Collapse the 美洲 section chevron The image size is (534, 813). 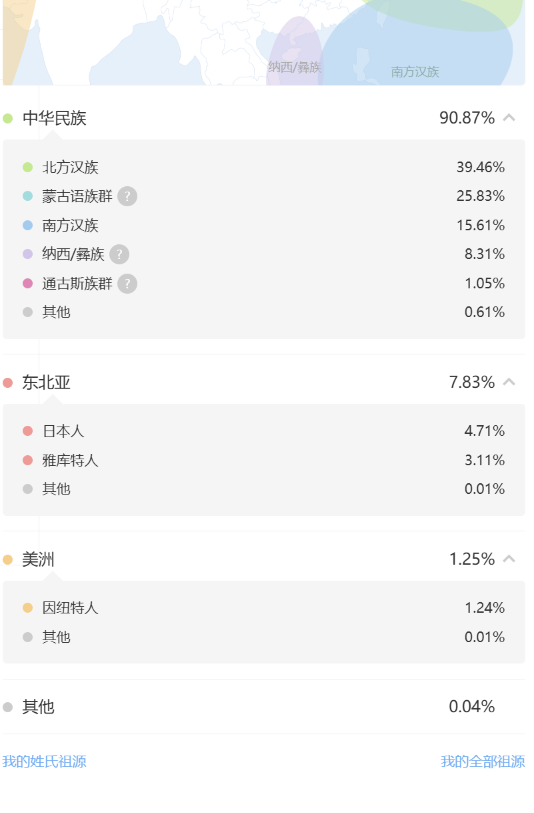pyautogui.click(x=509, y=559)
